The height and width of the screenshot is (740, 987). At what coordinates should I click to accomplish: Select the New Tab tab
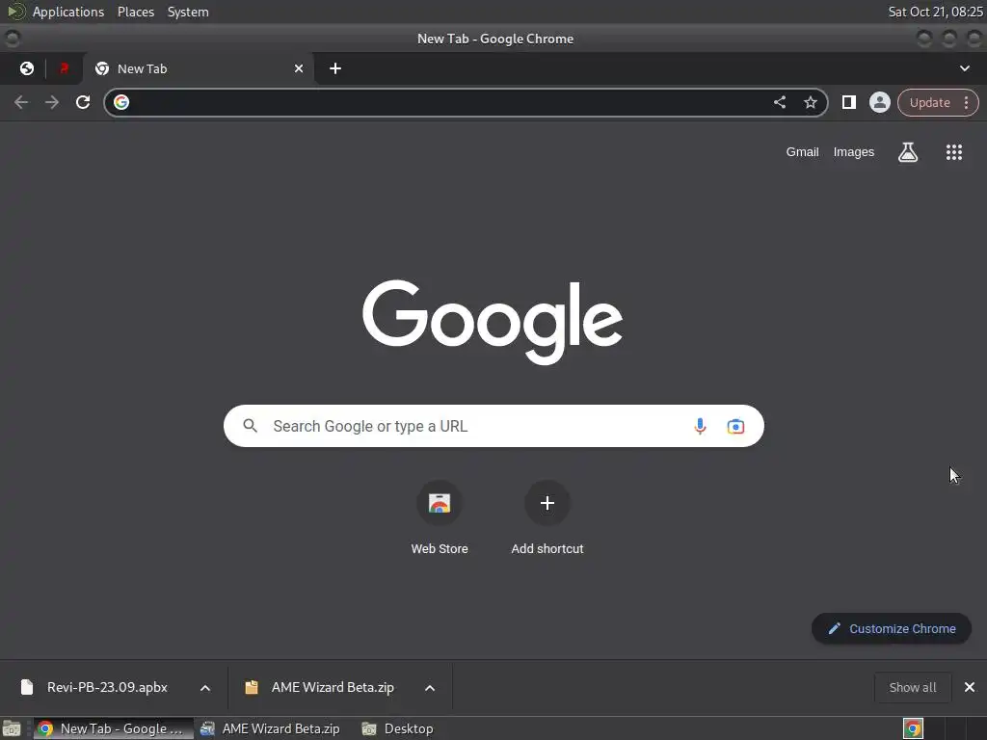(x=199, y=68)
